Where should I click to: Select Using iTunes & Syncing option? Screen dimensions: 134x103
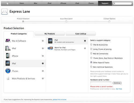(x=91, y=49)
